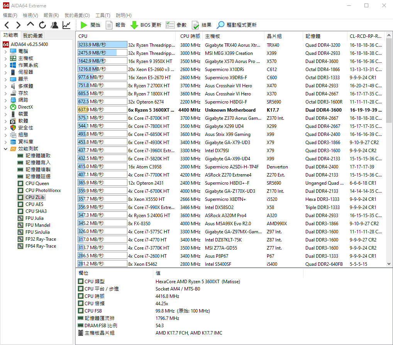393x345 pixels.
Task: Open the 報告 report button
Action: (115, 25)
